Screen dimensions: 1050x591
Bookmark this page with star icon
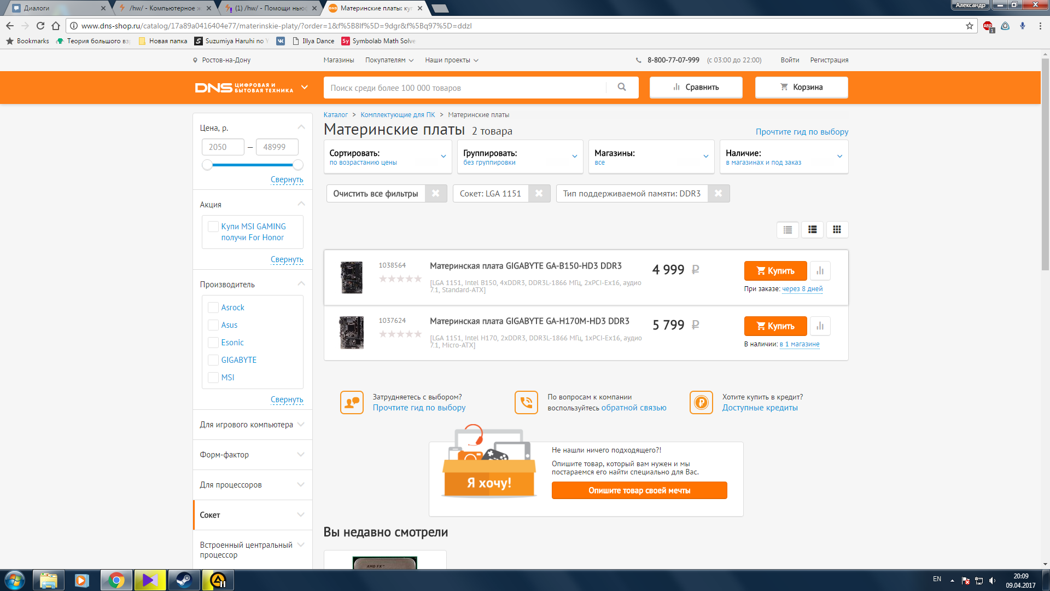point(970,26)
